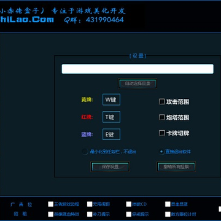Select the 蓝牌 E键 hotkey box

[x=111, y=134]
